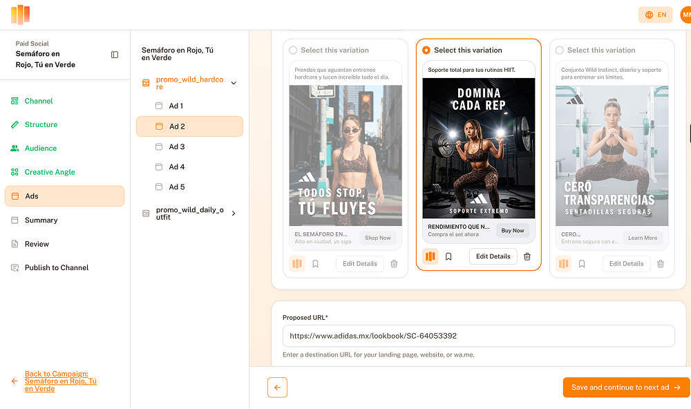Screen dimensions: 691x409
Task: Click the orange app logo
Action: click(20, 15)
